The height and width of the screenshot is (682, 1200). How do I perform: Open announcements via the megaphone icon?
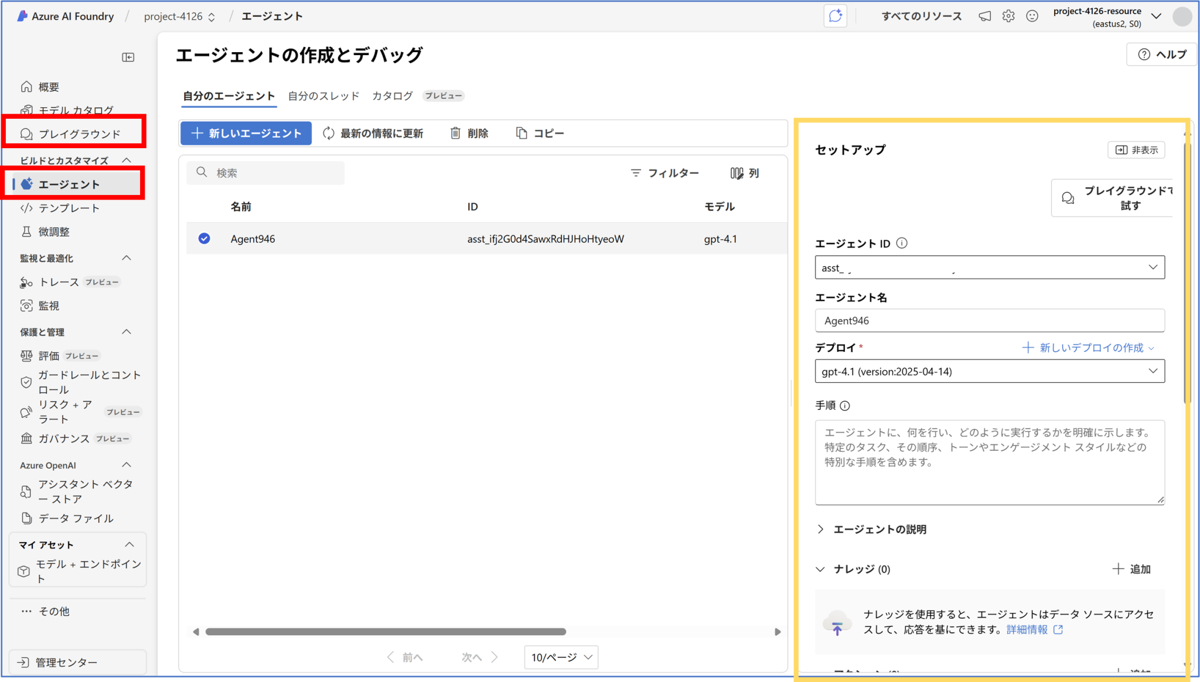pos(984,16)
